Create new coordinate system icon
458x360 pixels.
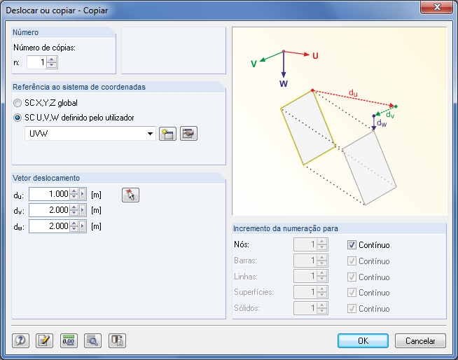coord(167,134)
